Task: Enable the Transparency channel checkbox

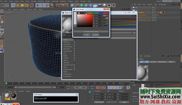Action: pyautogui.click(x=74, y=47)
